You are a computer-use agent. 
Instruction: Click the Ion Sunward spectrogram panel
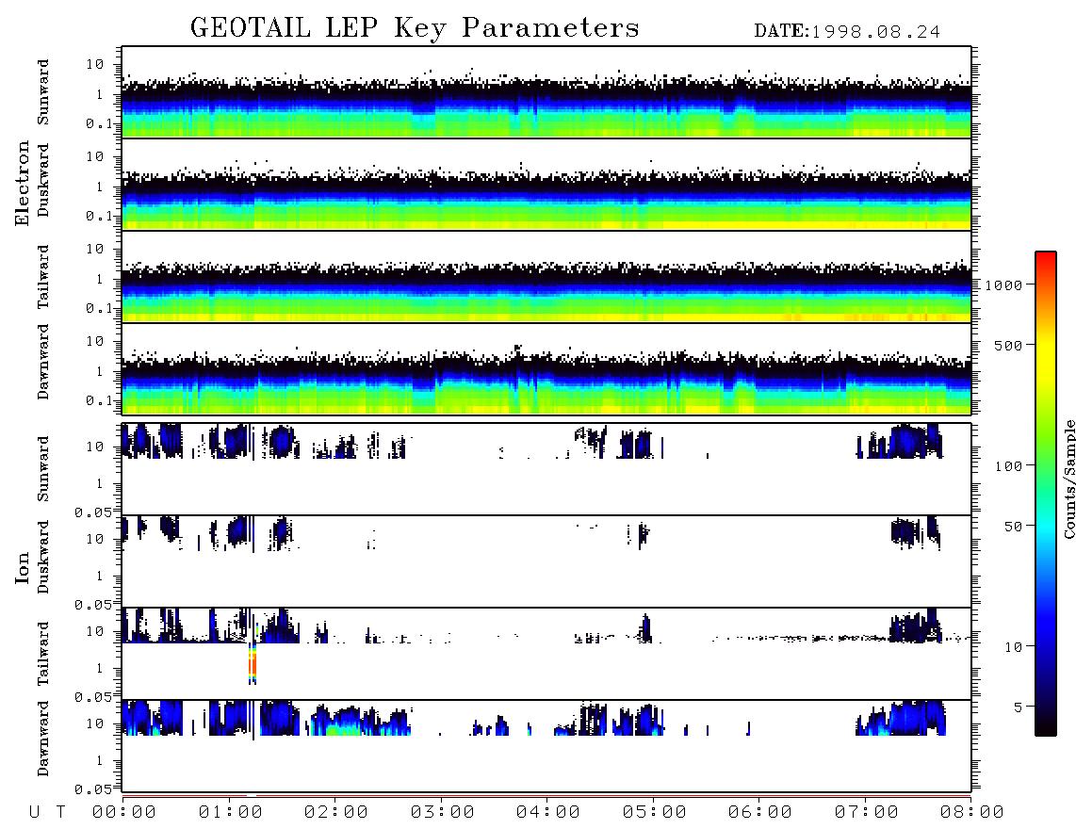click(546, 469)
